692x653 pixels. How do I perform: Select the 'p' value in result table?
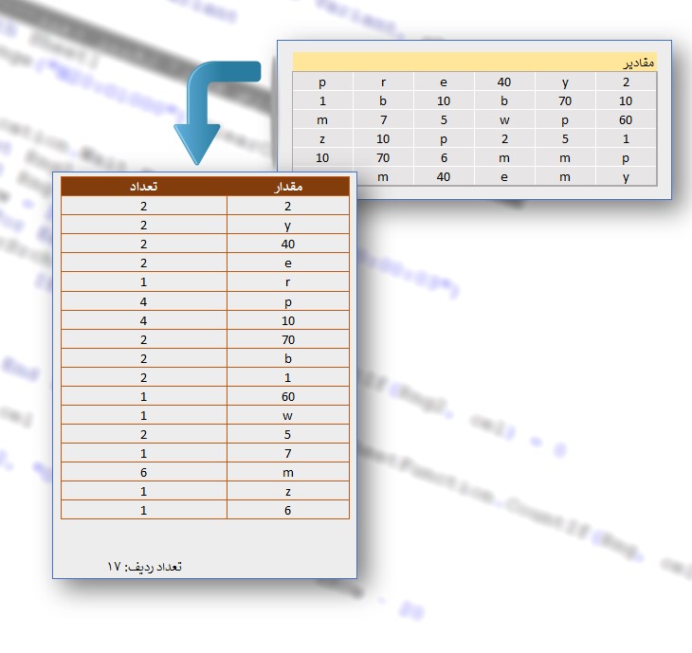click(288, 300)
